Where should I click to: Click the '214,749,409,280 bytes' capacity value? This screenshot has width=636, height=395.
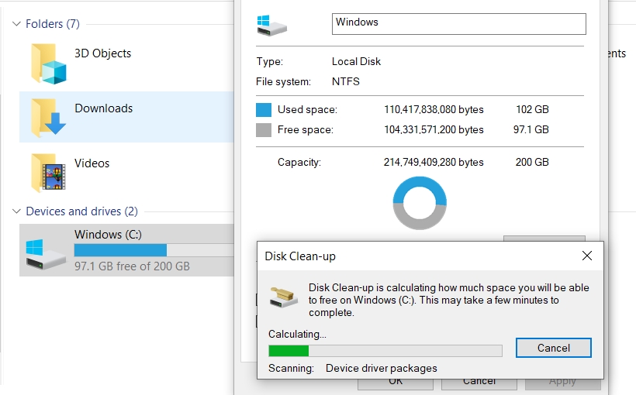click(x=434, y=163)
